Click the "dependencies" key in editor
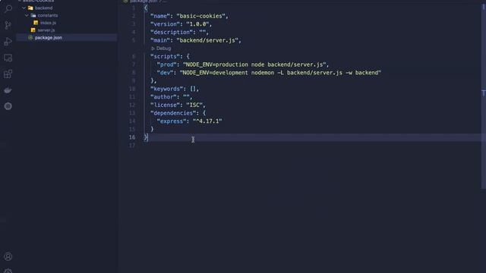This screenshot has width=486, height=273. 173,113
